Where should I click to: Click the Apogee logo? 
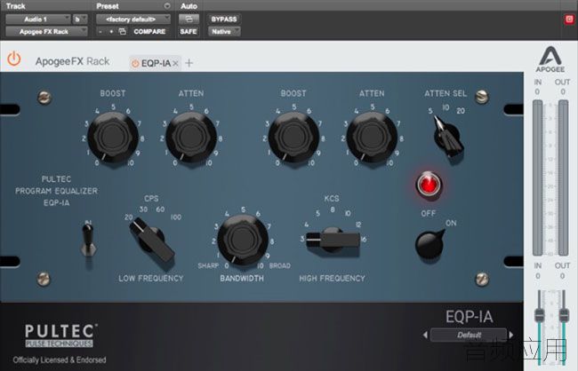550,59
